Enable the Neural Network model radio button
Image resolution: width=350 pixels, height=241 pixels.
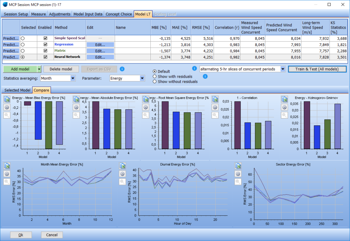tap(23, 57)
